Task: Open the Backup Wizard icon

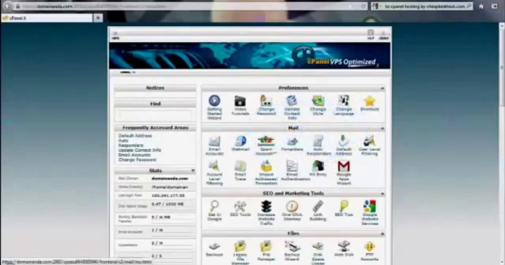Action: (292, 246)
